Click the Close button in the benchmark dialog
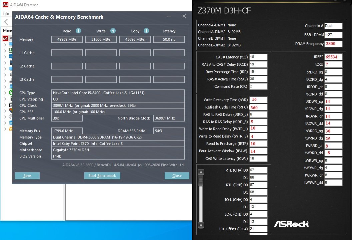352x240 pixels. 177,176
